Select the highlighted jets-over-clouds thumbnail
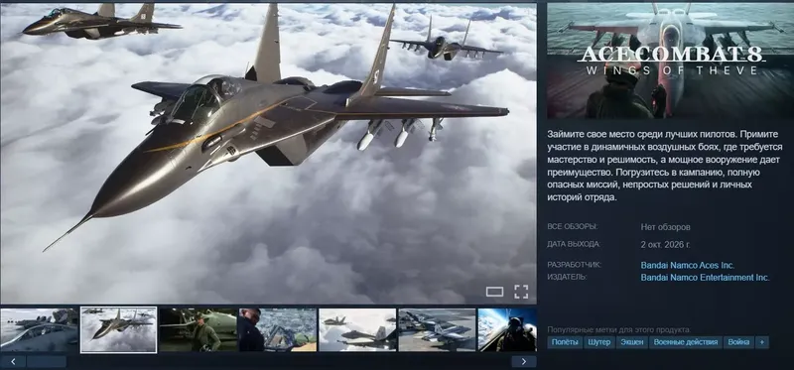This screenshot has height=370, width=794. click(x=118, y=330)
